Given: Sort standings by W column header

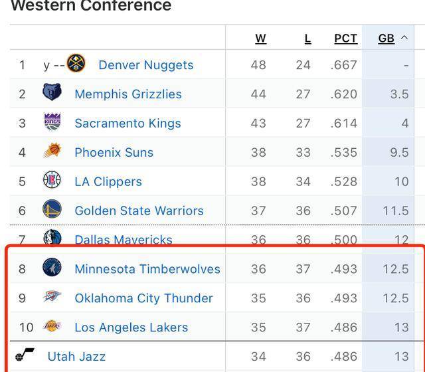Looking at the screenshot, I should [261, 39].
